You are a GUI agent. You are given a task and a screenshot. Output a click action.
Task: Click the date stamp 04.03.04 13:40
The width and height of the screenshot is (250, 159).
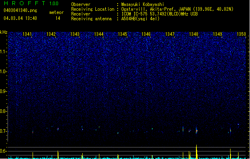(20, 18)
